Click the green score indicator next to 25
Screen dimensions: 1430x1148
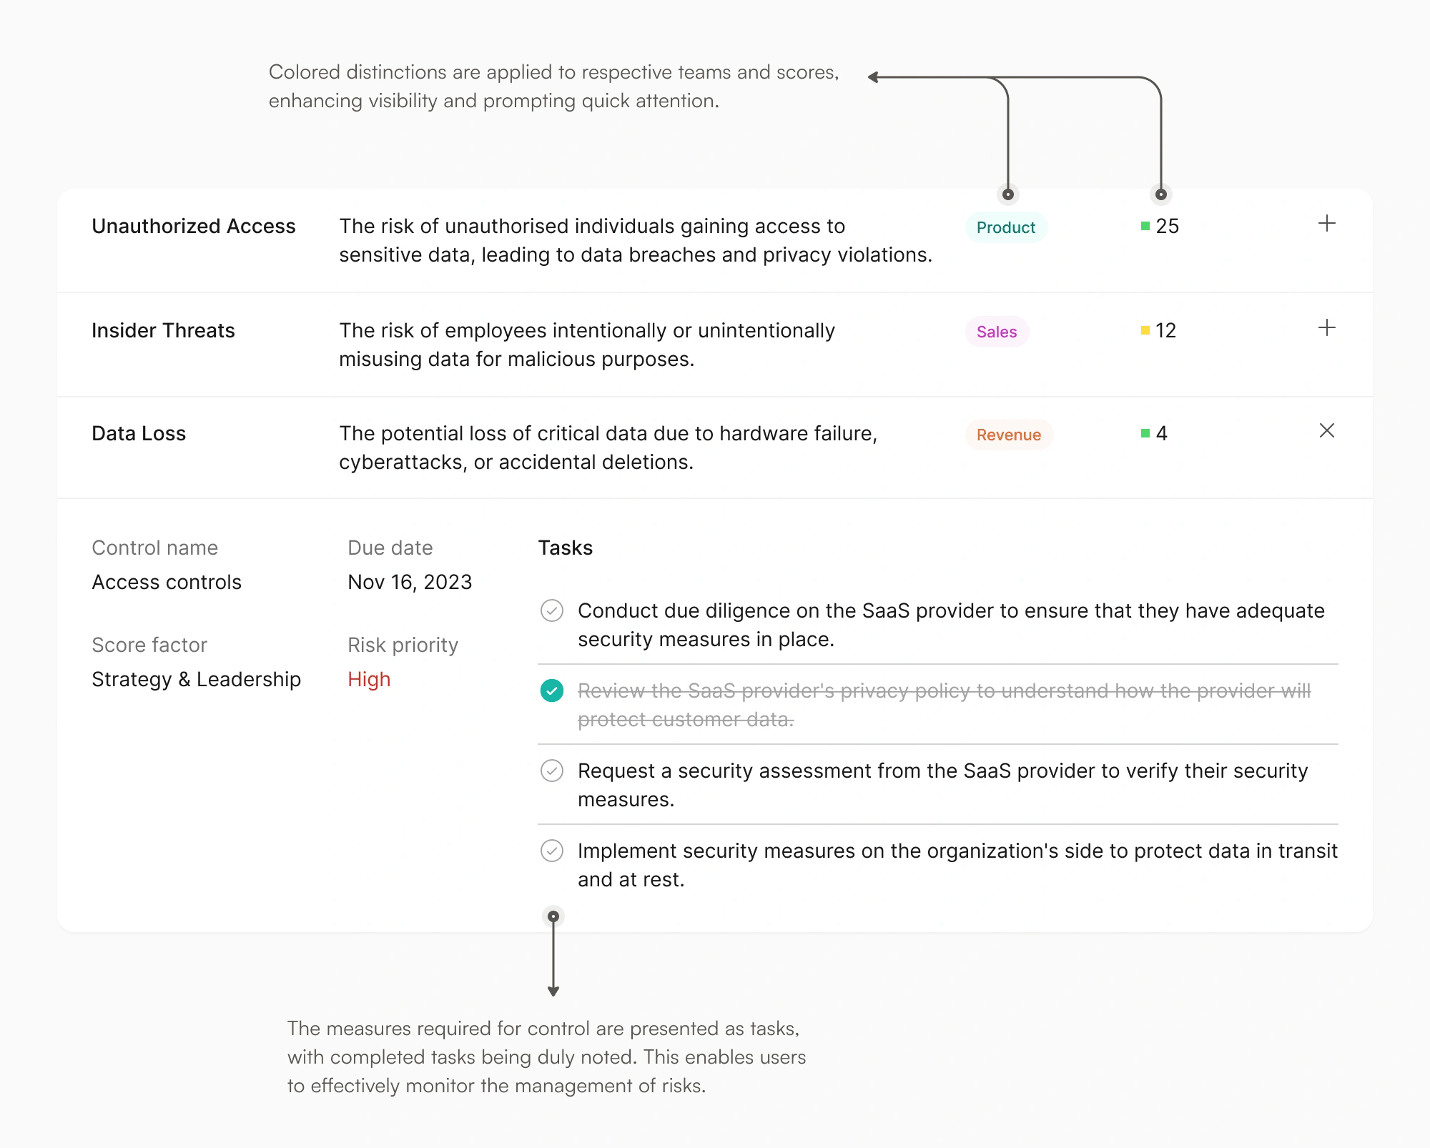pos(1145,227)
